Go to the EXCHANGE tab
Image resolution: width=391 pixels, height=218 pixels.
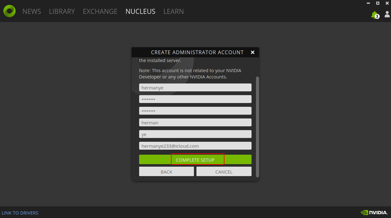coord(100,11)
